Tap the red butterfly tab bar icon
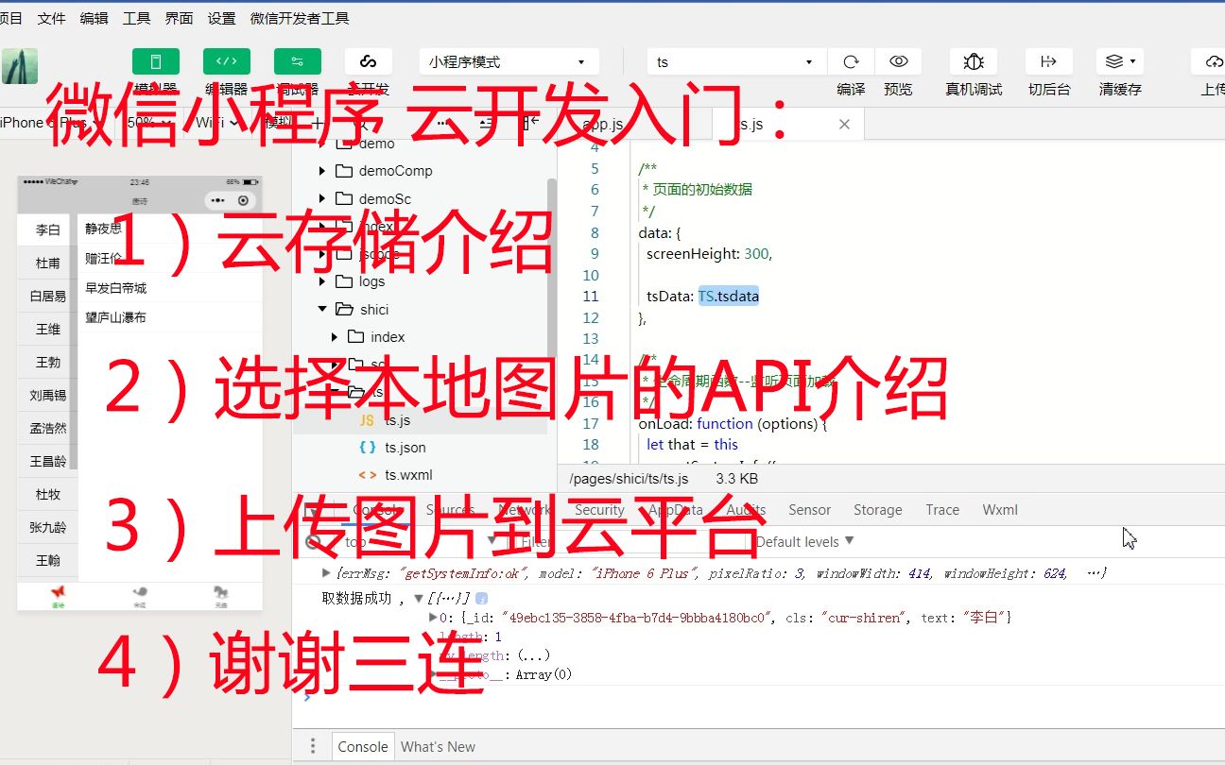Image resolution: width=1225 pixels, height=765 pixels. [58, 594]
